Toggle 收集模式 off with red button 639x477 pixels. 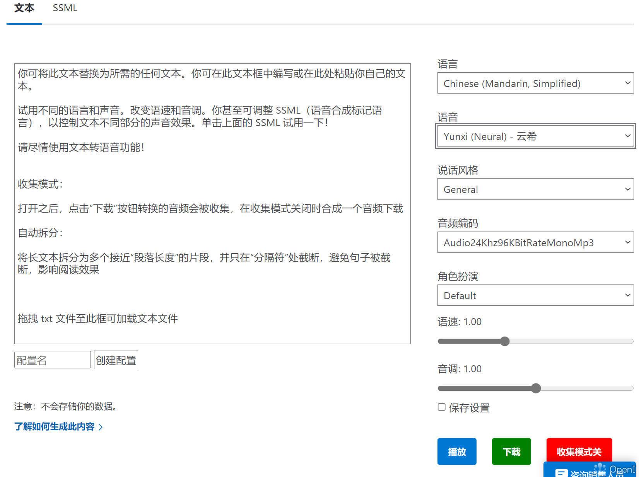[579, 451]
